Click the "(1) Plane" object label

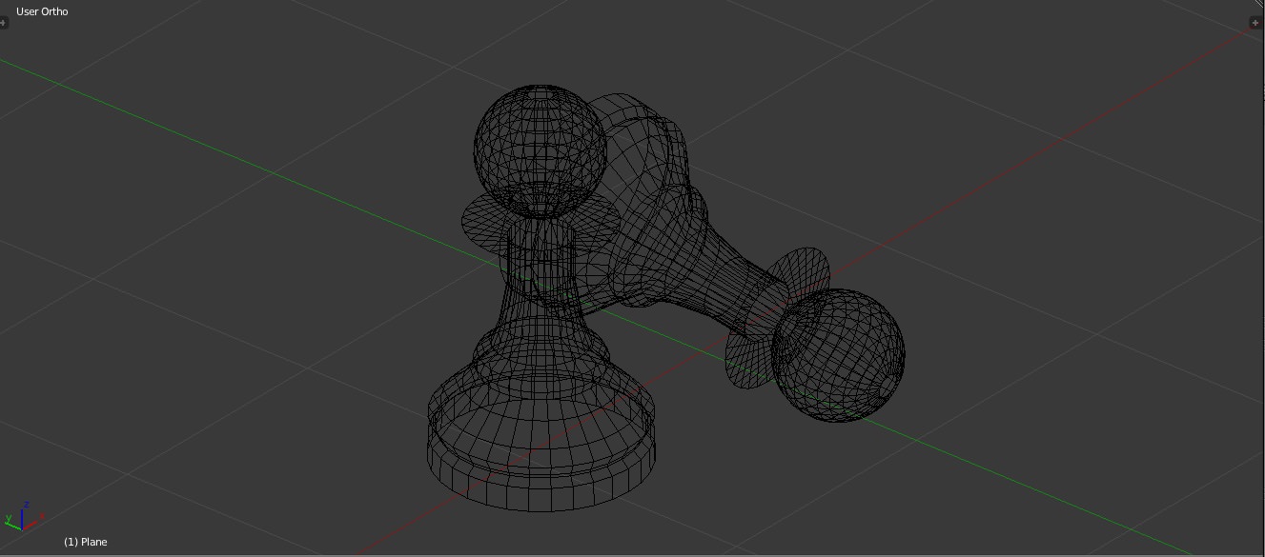click(x=86, y=542)
